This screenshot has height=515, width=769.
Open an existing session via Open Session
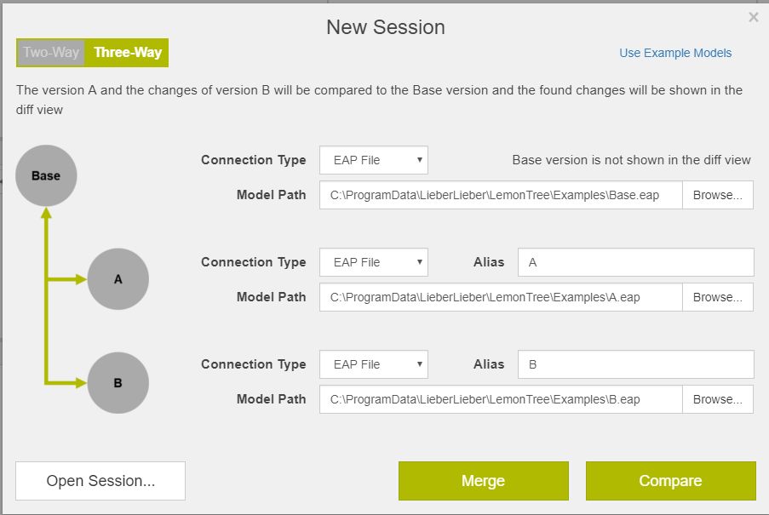tap(100, 480)
